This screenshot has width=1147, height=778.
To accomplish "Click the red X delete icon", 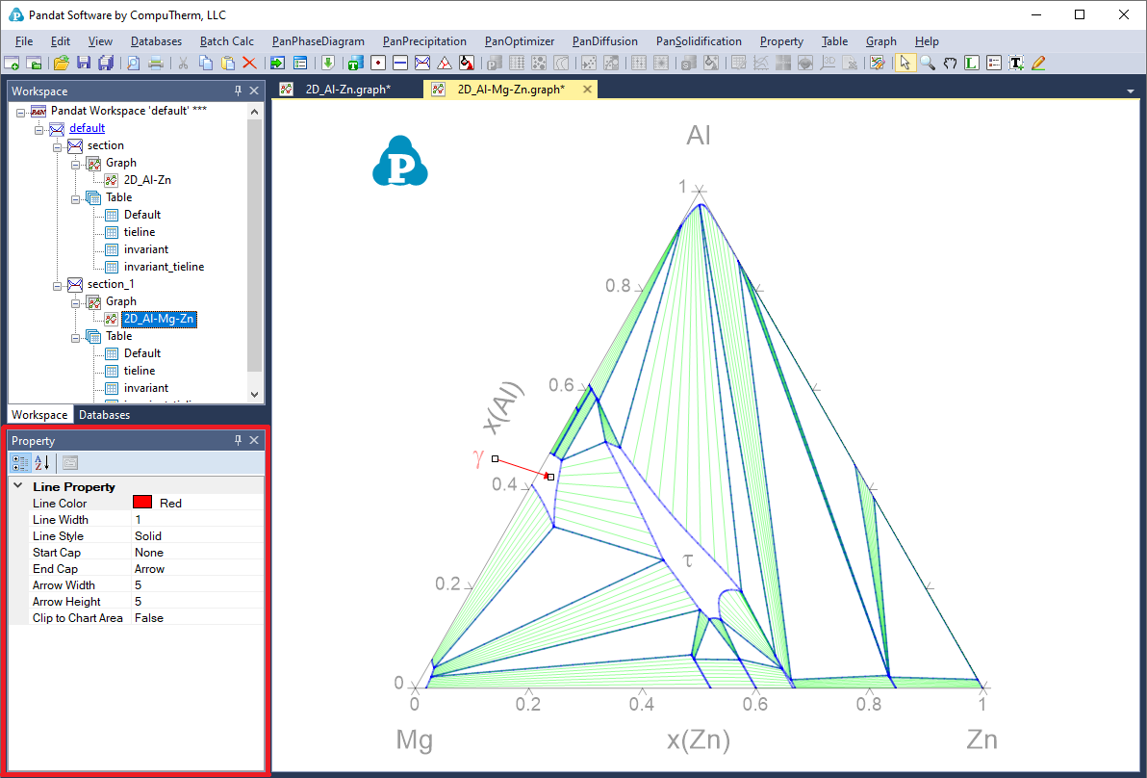I will tap(249, 63).
